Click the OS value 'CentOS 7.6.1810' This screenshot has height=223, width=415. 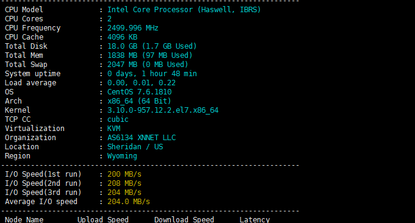139,92
